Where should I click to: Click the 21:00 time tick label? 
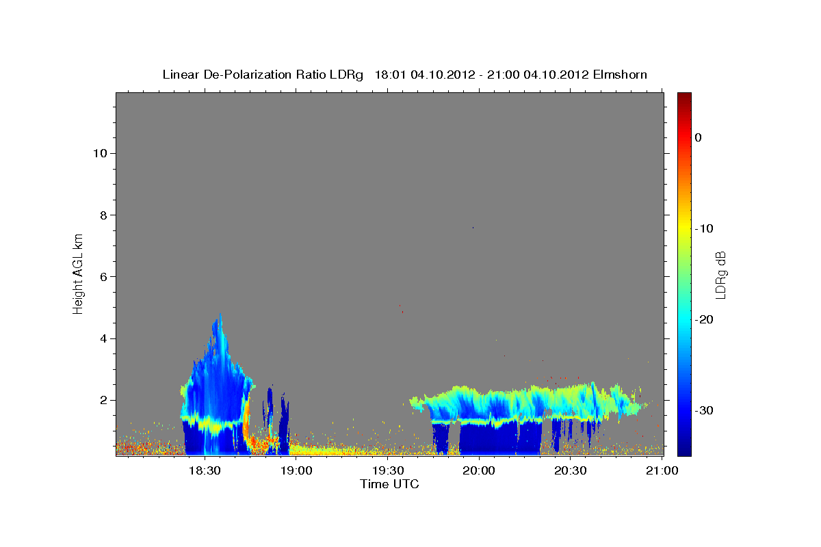662,470
